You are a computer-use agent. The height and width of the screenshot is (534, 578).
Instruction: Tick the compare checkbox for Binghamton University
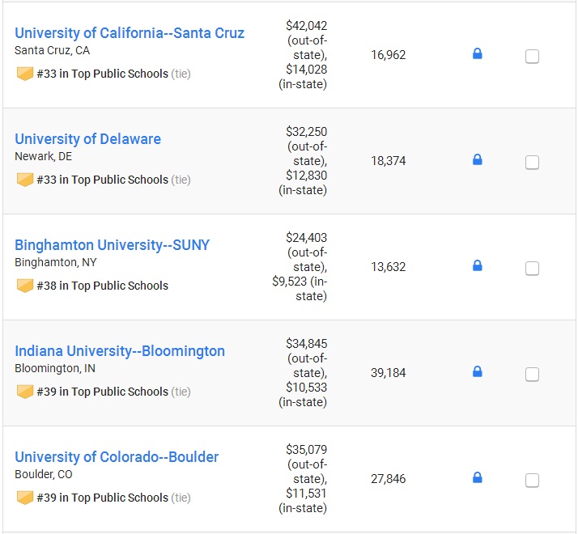[532, 269]
